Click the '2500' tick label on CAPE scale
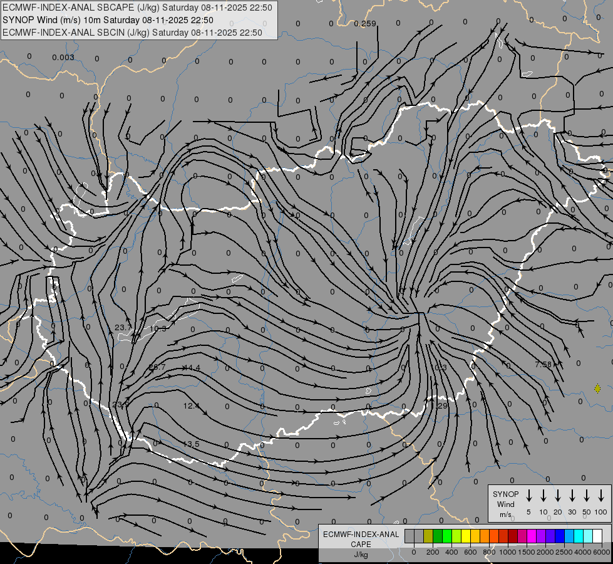This screenshot has height=564, width=613. tap(564, 552)
